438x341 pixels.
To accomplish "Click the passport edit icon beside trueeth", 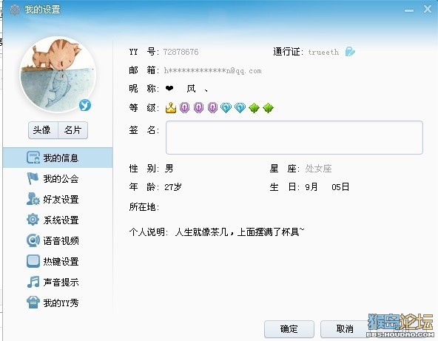I will pos(350,52).
